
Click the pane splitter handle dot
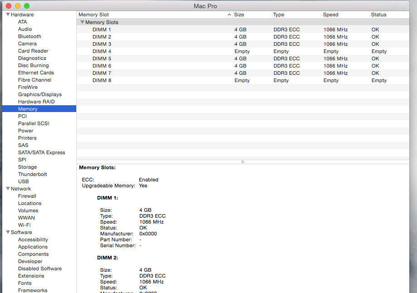coord(243,162)
